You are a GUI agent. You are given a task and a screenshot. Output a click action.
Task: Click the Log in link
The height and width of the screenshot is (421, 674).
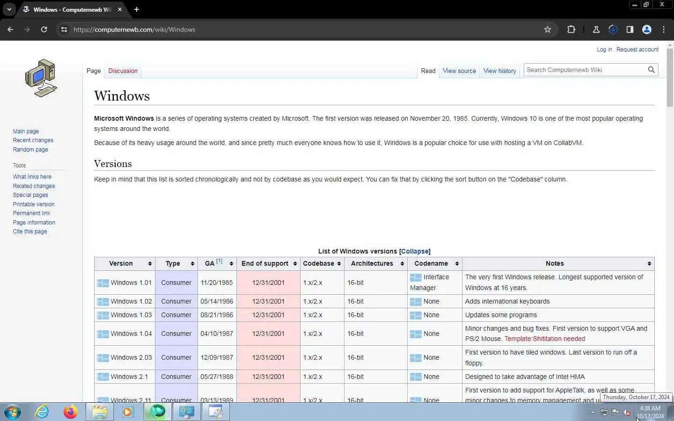click(x=604, y=50)
